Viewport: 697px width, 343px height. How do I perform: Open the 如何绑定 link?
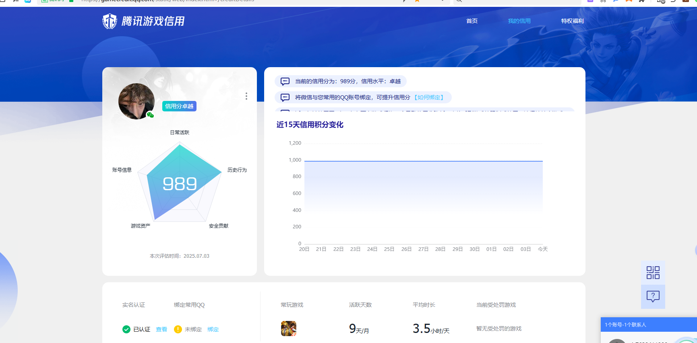click(x=429, y=97)
